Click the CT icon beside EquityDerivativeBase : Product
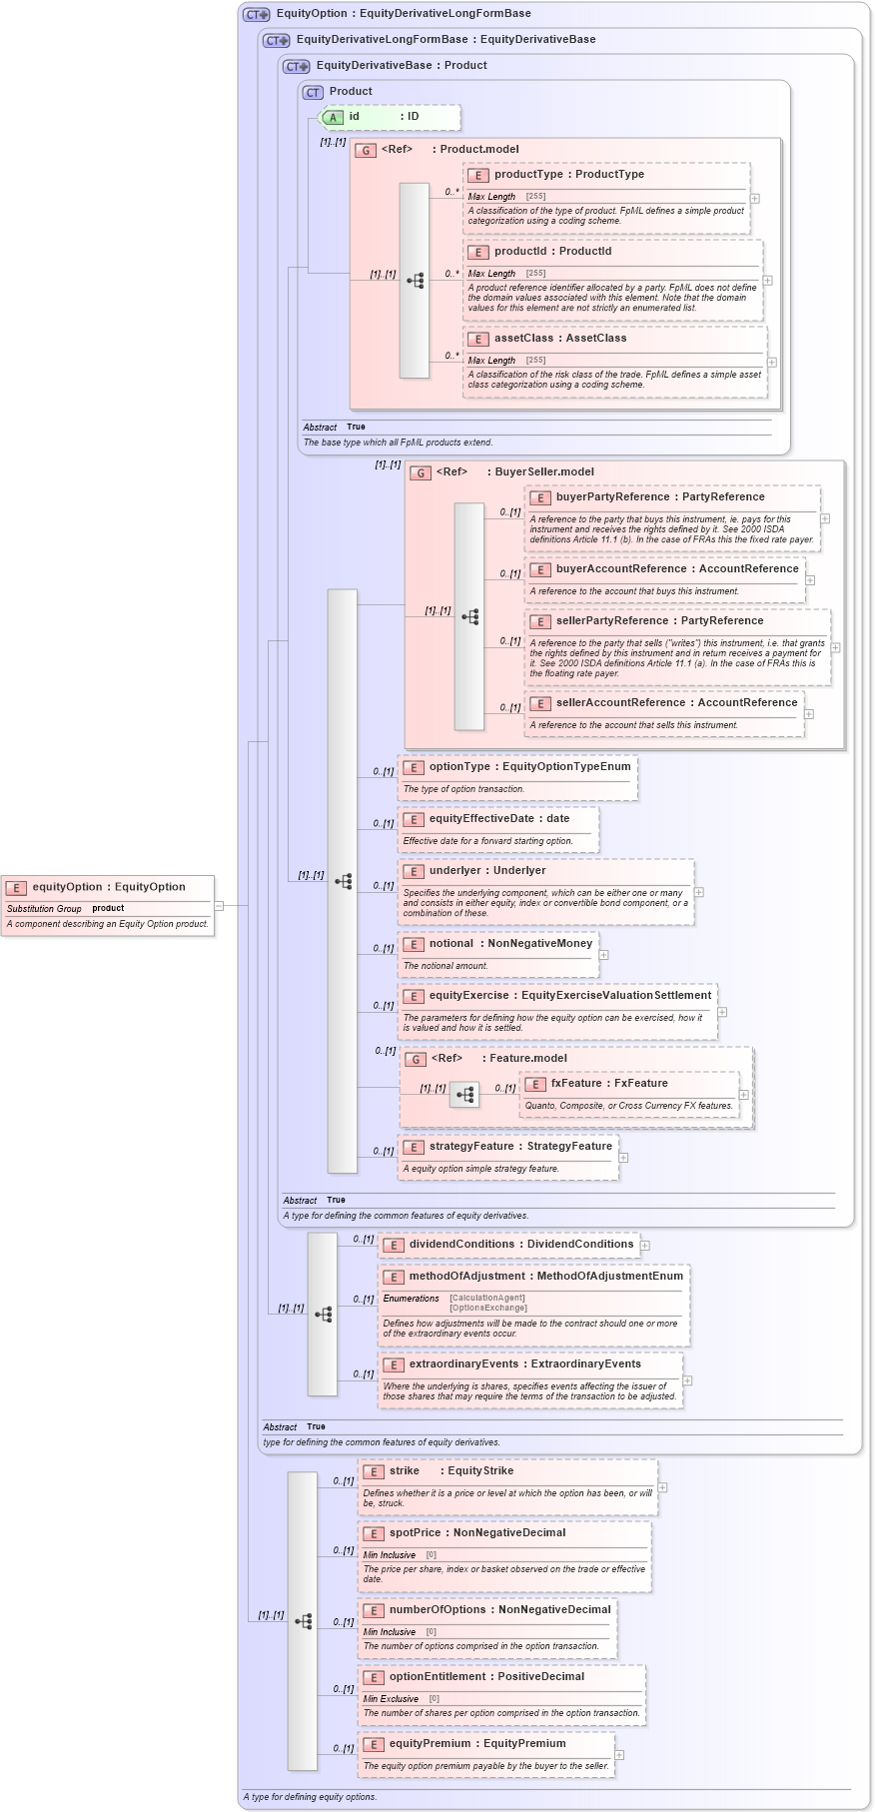This screenshot has height=1812, width=875. point(297,67)
